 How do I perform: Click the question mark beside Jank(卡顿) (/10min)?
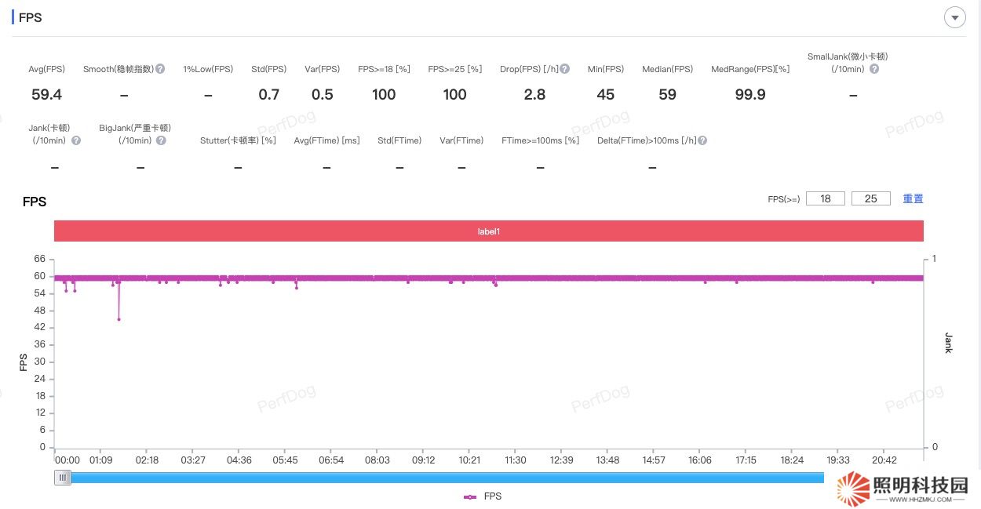click(76, 140)
